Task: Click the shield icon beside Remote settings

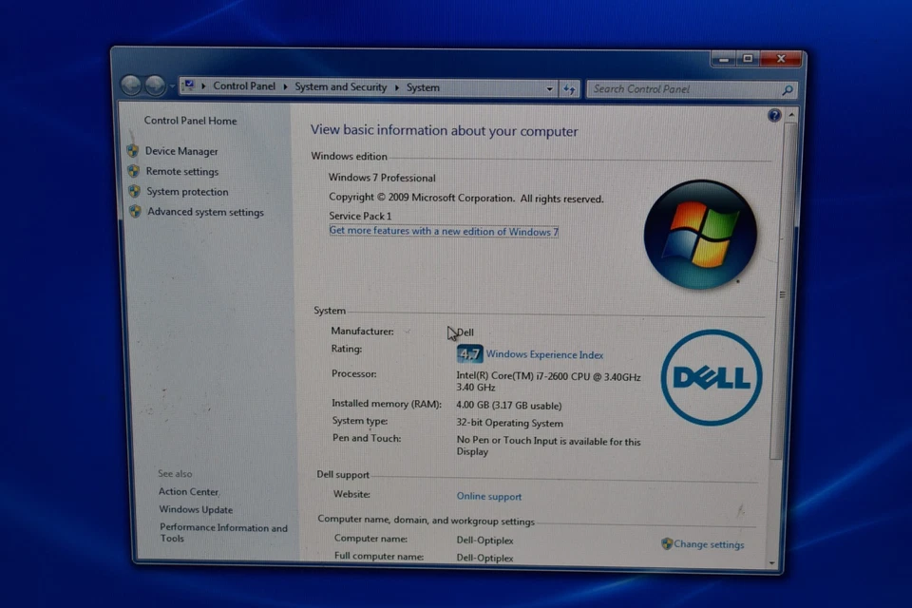Action: (x=134, y=171)
